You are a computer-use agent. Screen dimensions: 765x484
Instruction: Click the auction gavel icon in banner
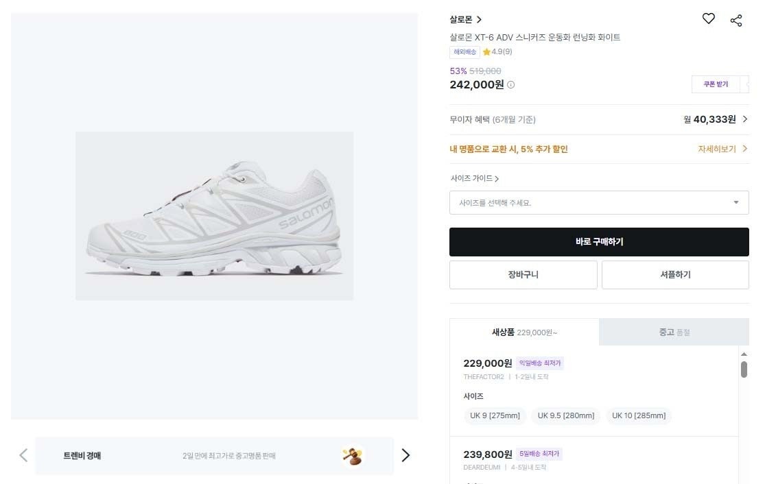tap(353, 455)
